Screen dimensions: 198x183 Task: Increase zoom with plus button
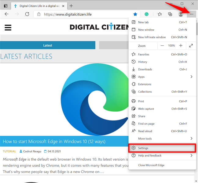click(x=181, y=46)
